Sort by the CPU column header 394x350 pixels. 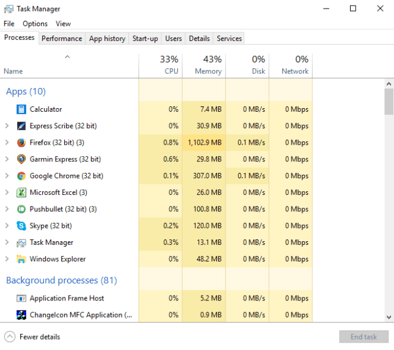[x=160, y=66]
